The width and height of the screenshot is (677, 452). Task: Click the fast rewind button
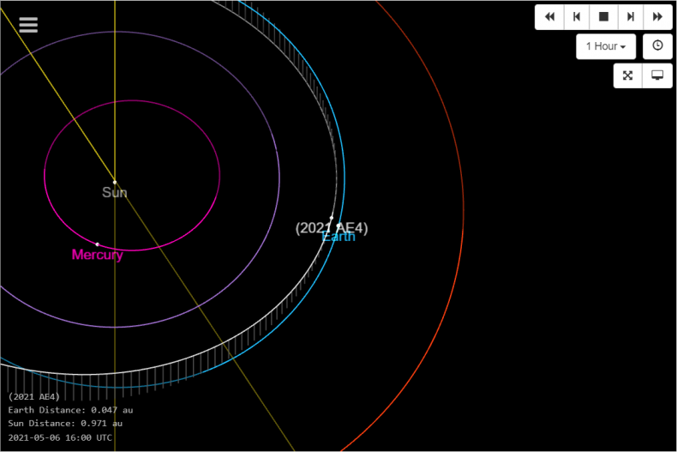coord(549,17)
